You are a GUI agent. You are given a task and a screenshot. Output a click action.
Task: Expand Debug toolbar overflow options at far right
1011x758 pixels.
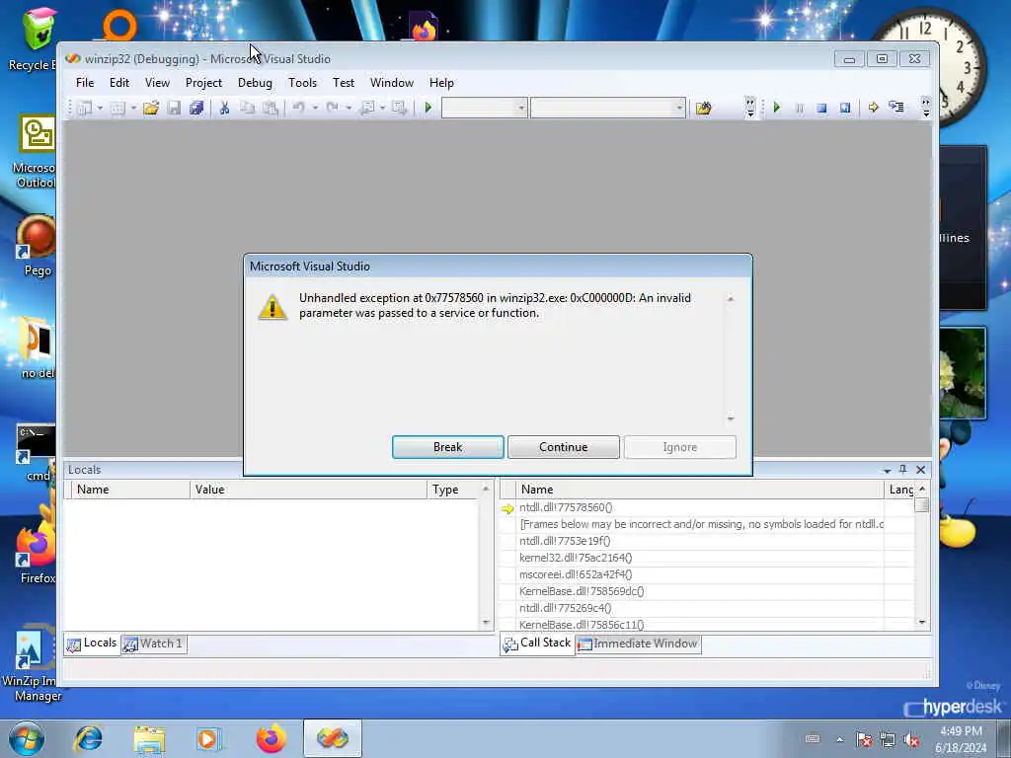[926, 108]
